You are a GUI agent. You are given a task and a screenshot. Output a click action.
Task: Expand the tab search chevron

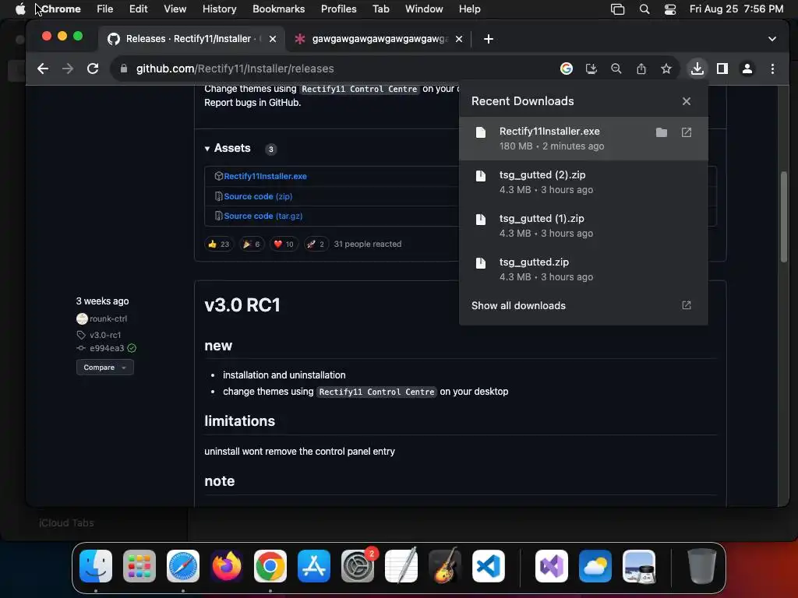(772, 39)
